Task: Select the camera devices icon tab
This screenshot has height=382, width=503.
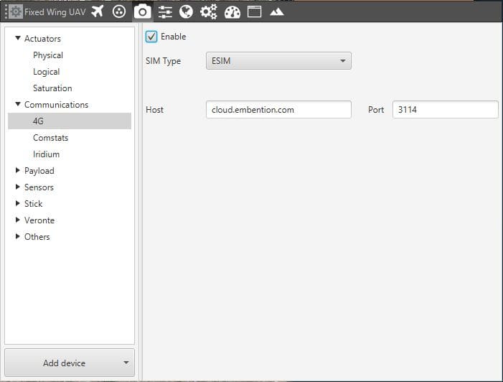Action: (x=142, y=12)
